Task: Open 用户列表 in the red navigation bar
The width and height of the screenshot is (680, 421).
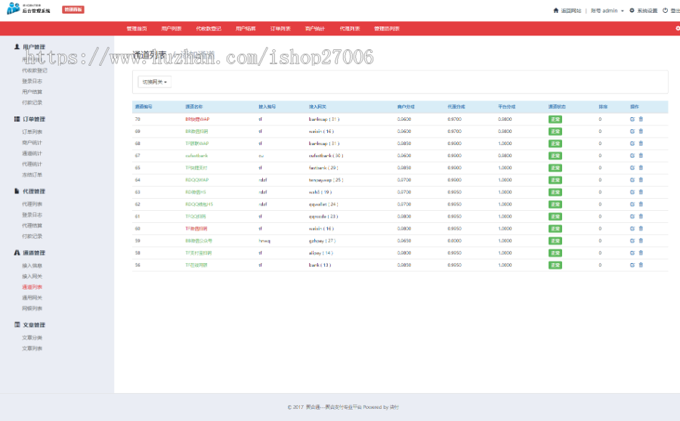Action: click(172, 29)
